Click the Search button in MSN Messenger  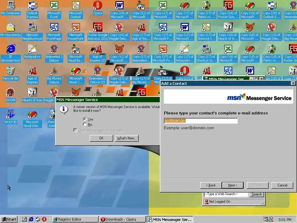coord(257,194)
